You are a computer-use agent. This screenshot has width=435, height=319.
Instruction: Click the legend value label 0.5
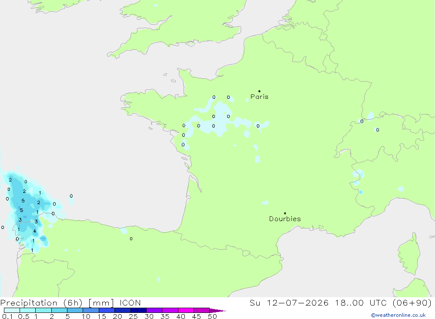point(23,316)
